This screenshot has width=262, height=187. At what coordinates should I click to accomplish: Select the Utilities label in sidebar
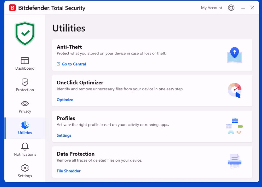click(x=25, y=133)
